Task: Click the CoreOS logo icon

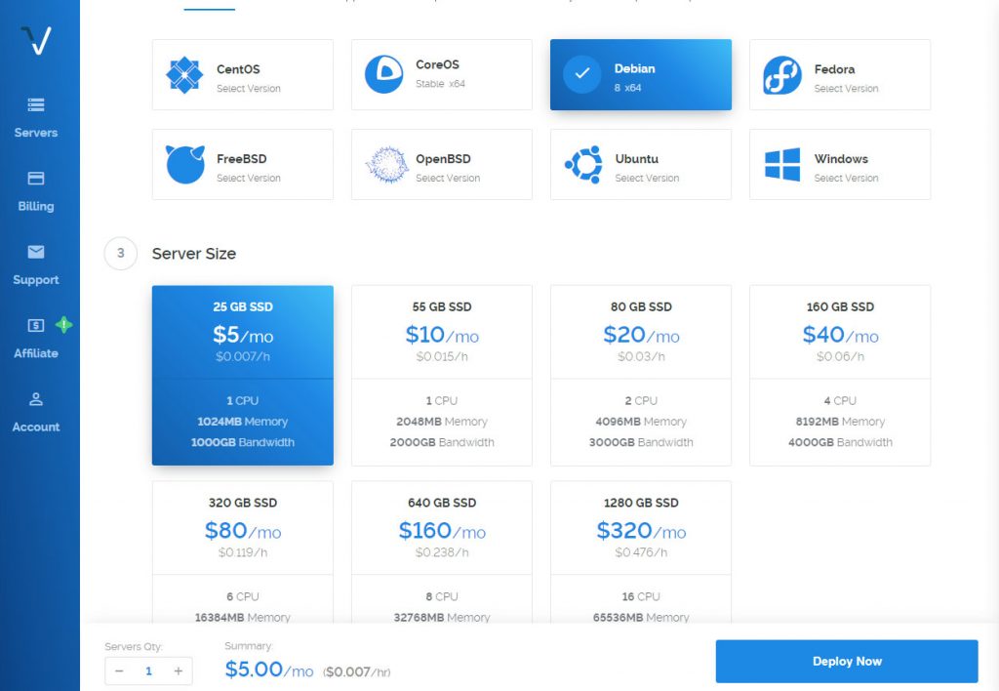Action: pyautogui.click(x=383, y=74)
